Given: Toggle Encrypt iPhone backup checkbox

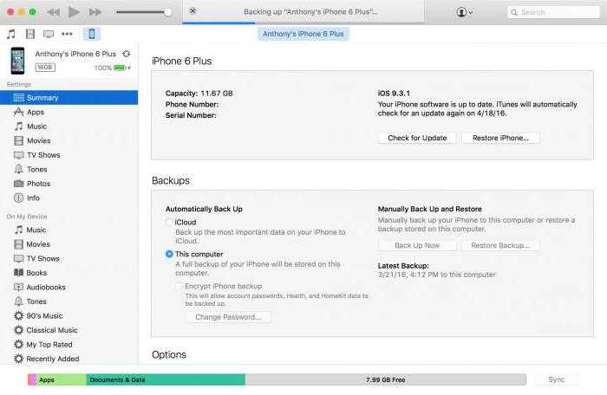Looking at the screenshot, I should point(179,286).
